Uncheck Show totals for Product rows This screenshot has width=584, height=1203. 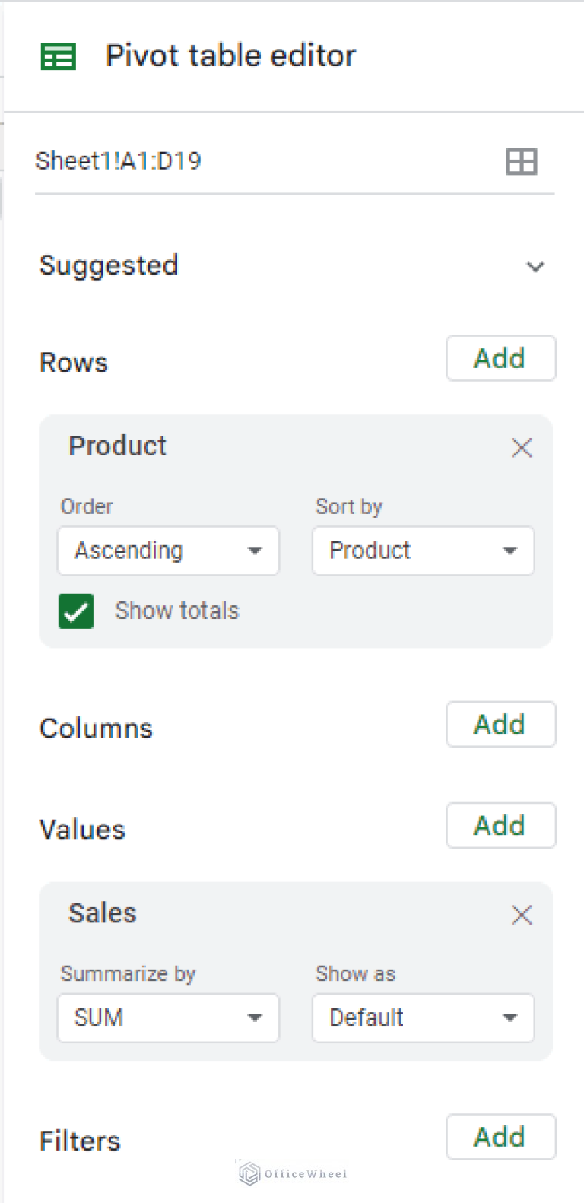(75, 611)
